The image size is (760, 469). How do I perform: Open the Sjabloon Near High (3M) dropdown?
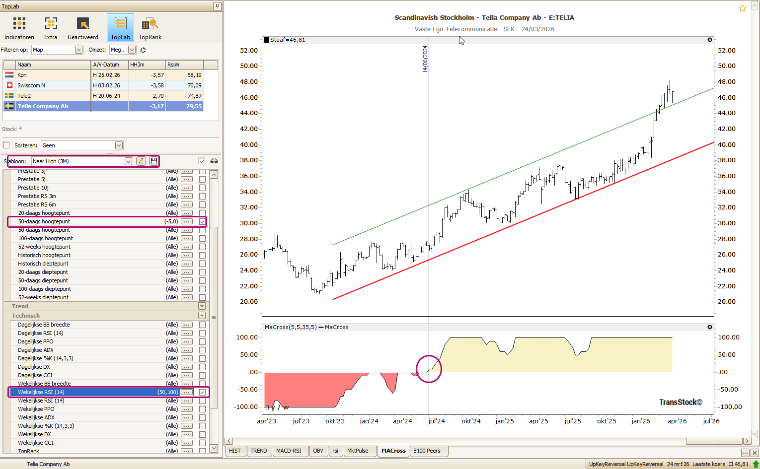[128, 161]
